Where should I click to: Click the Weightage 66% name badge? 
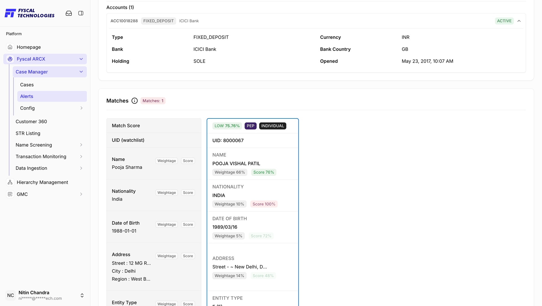point(230,172)
